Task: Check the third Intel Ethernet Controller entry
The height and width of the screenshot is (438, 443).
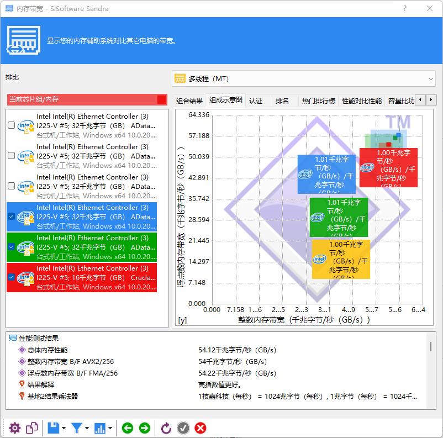Action: pyautogui.click(x=11, y=186)
